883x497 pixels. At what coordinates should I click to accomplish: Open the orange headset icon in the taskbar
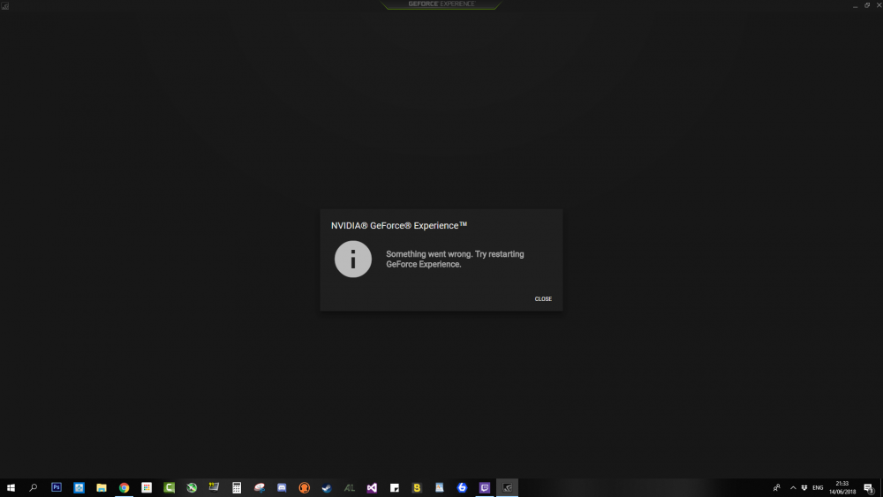click(304, 487)
